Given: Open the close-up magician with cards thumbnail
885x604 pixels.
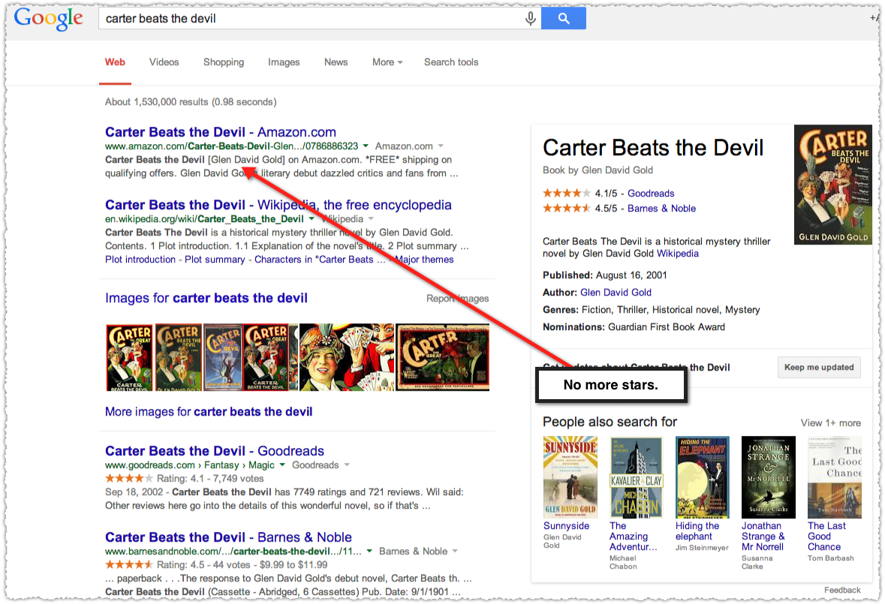Looking at the screenshot, I should click(347, 358).
